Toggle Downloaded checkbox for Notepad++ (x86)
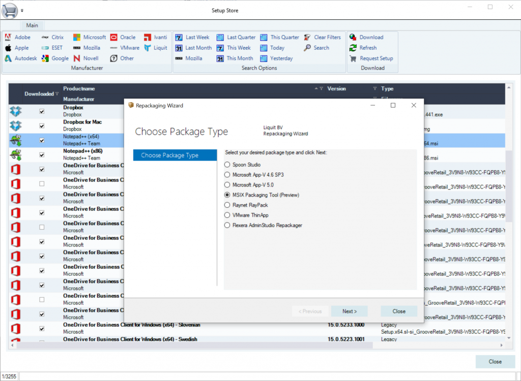The width and height of the screenshot is (521, 381). pyautogui.click(x=42, y=155)
